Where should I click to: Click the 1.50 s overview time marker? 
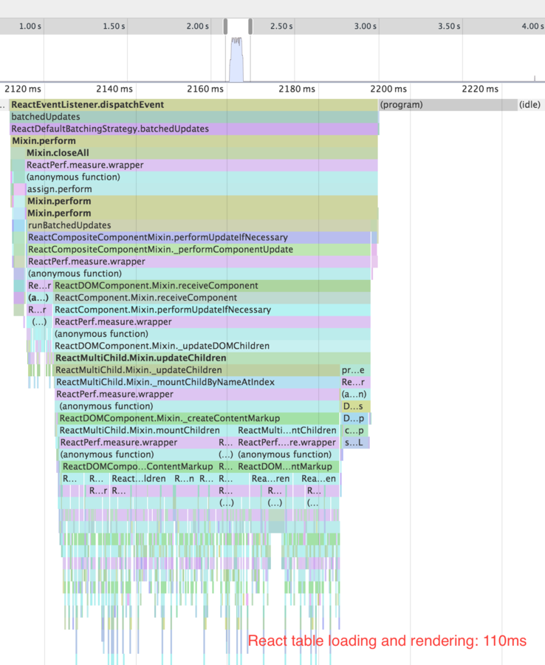tap(114, 27)
